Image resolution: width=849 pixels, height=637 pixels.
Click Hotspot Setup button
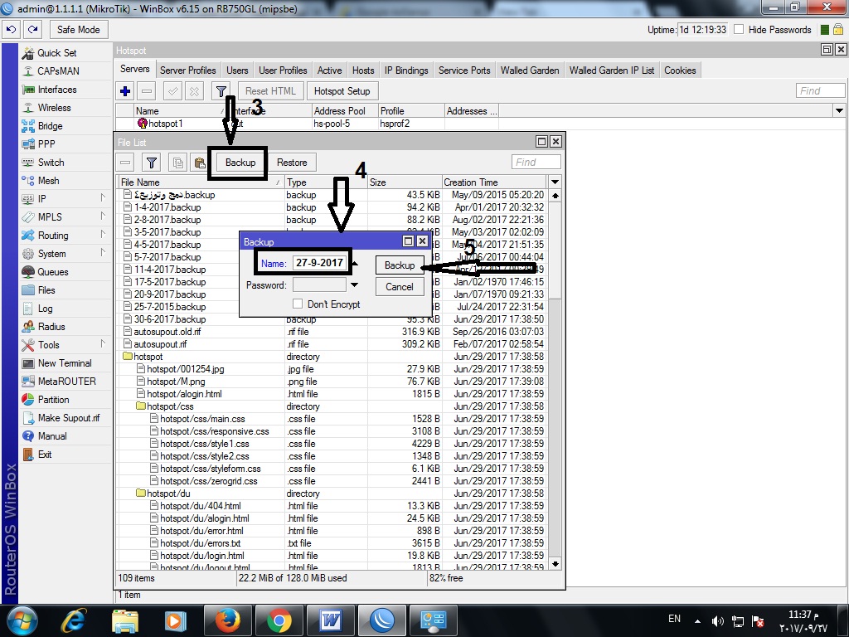[x=342, y=91]
